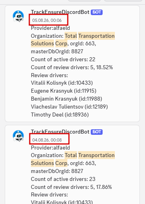
Task: Click the Benjamin Krasnyuk (id:11988) line
Action: pos(67,99)
